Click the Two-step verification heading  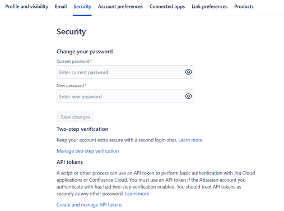tap(82, 129)
